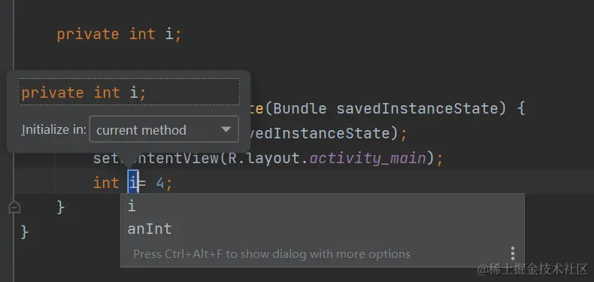Click the "private int i;" preview in the popup
Screen dimensions: 594x282
point(129,92)
